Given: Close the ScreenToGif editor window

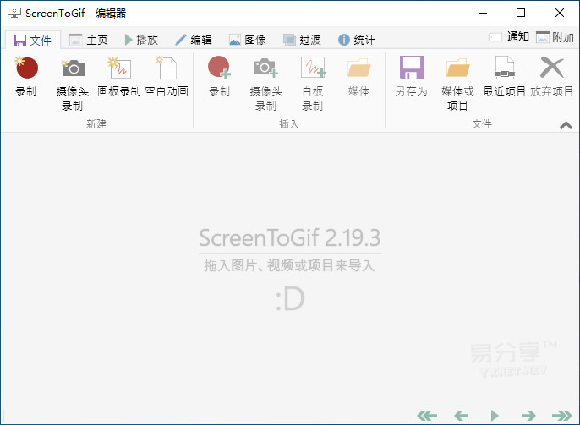Looking at the screenshot, I should pyautogui.click(x=560, y=13).
